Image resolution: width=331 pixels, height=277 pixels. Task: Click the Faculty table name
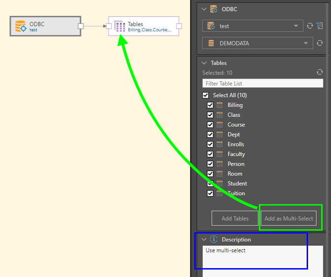coord(236,154)
